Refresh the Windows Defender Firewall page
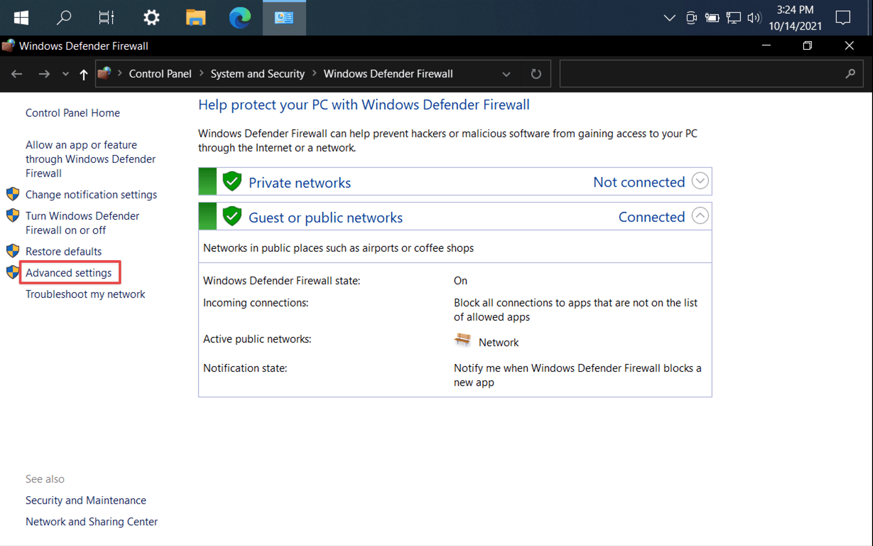This screenshot has height=546, width=873. (536, 74)
